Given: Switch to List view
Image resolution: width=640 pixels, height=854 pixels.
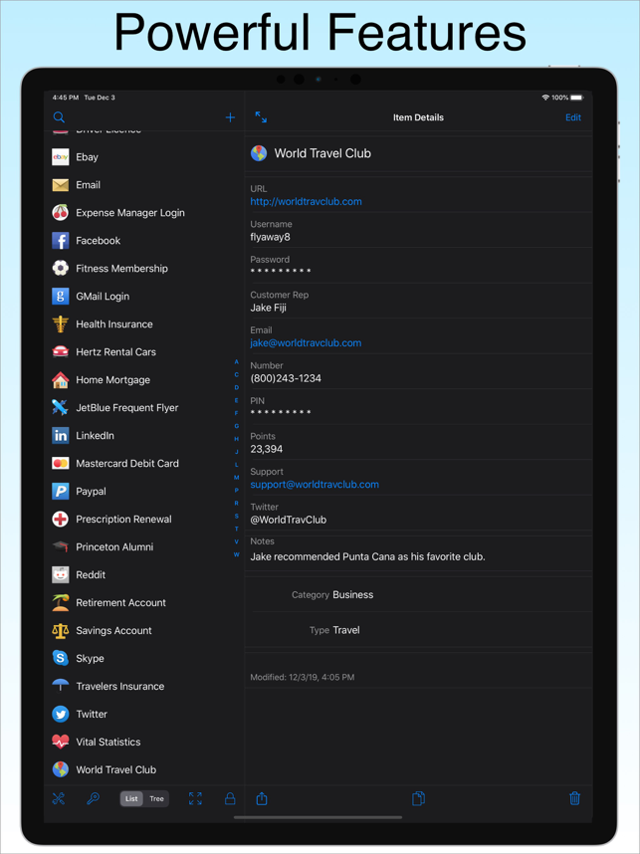Looking at the screenshot, I should pos(131,798).
